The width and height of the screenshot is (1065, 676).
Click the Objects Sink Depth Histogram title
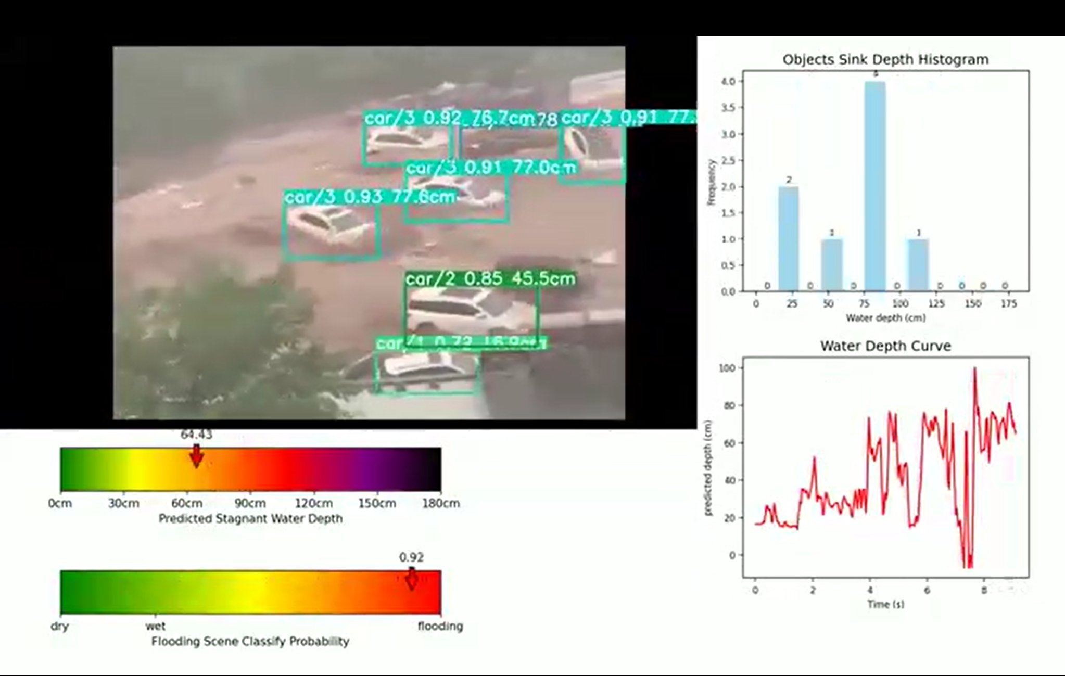click(x=885, y=59)
